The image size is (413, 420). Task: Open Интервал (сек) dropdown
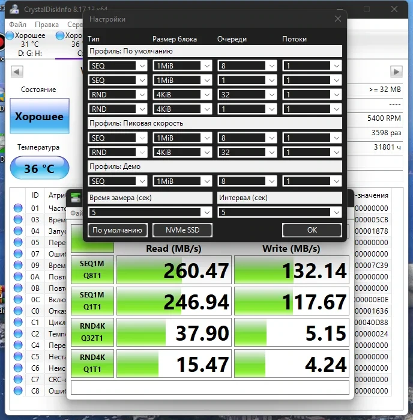(x=280, y=213)
